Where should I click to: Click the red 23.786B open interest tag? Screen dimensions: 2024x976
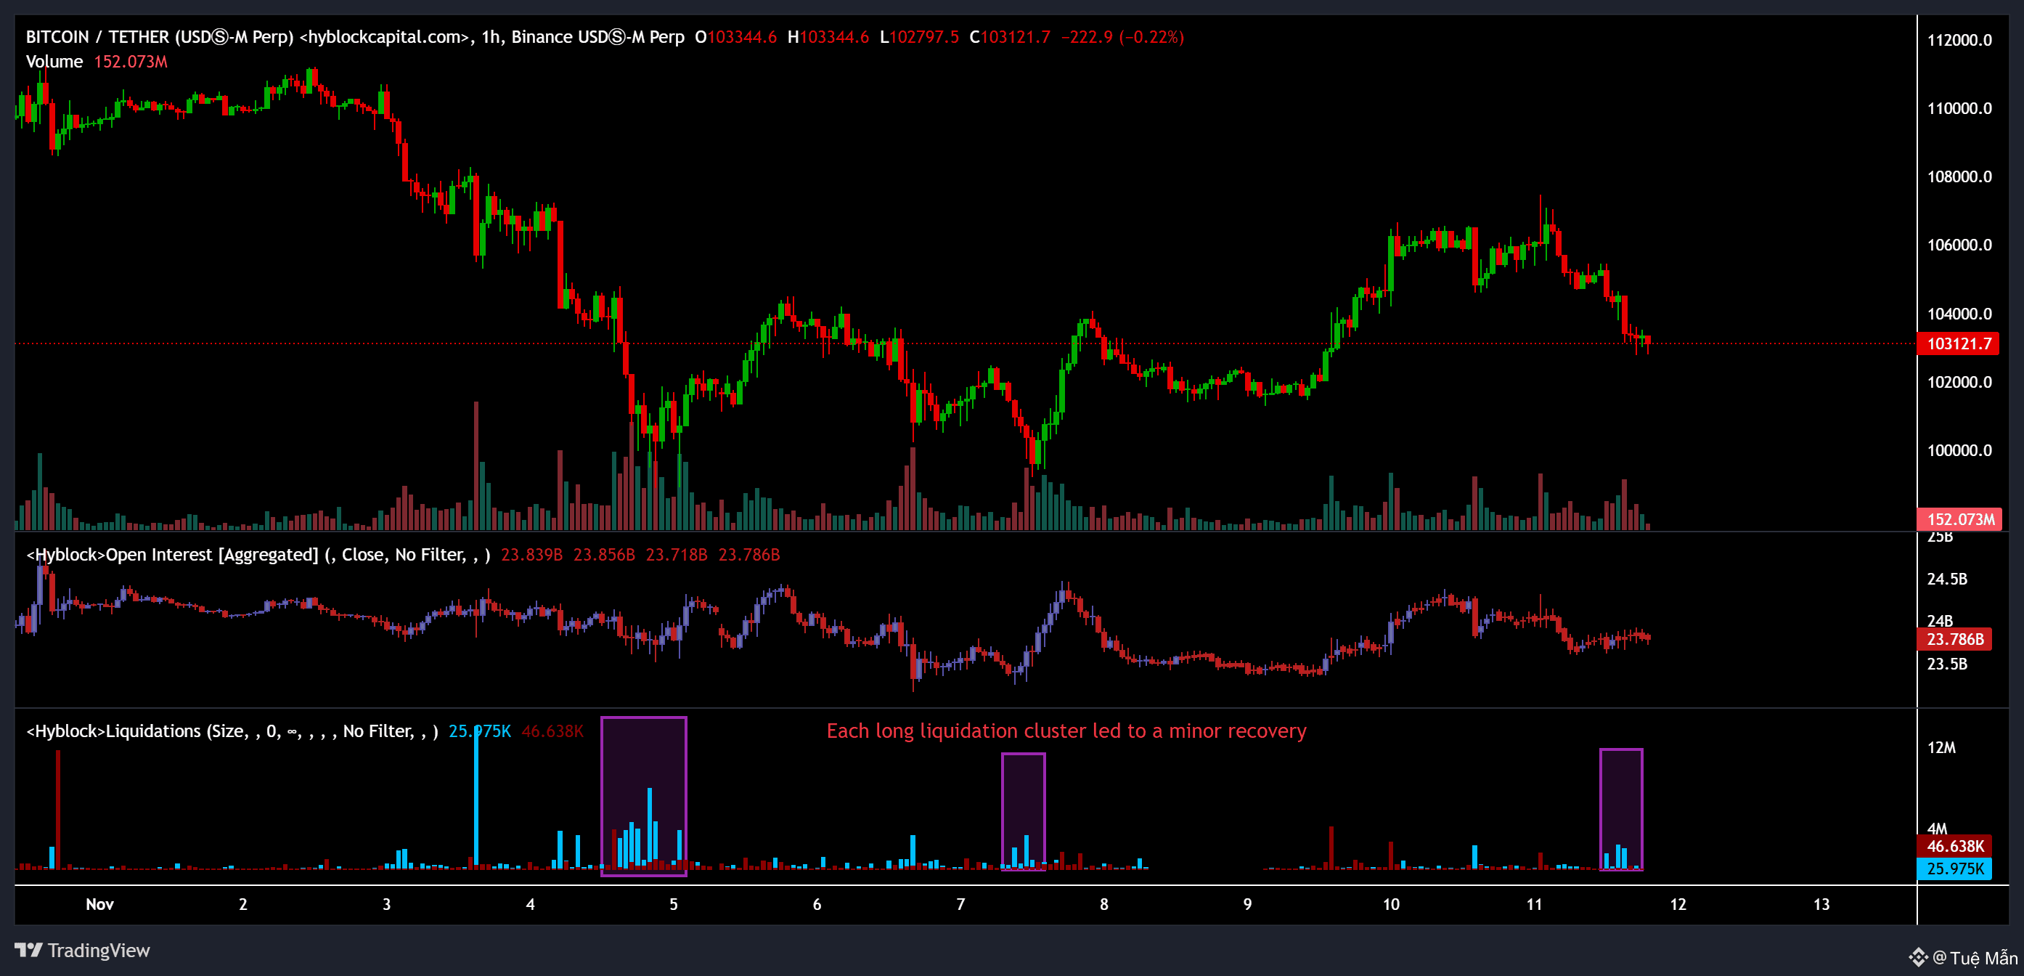point(1955,639)
